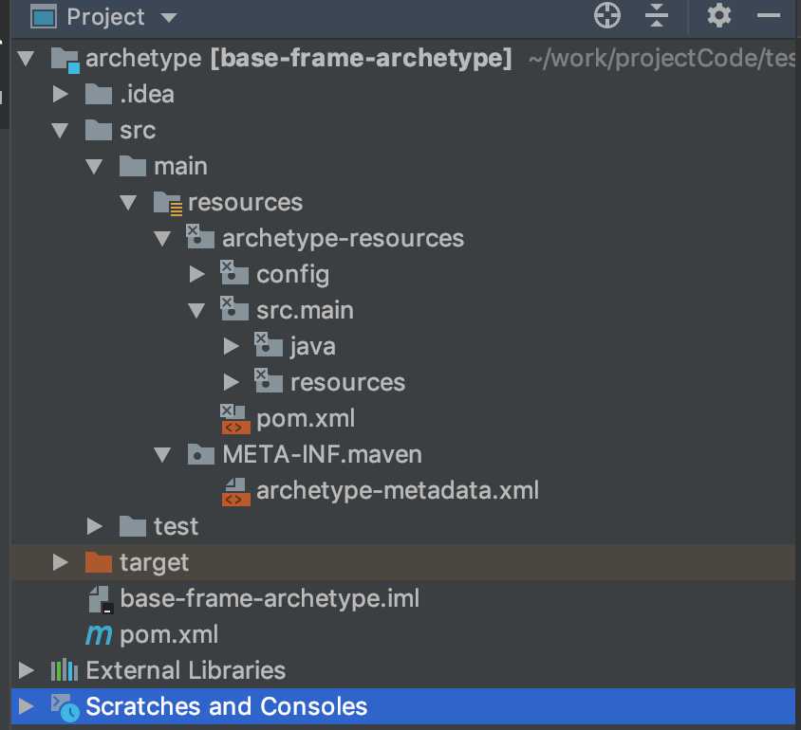
Task: Click the orange target folder icon
Action: 98,562
